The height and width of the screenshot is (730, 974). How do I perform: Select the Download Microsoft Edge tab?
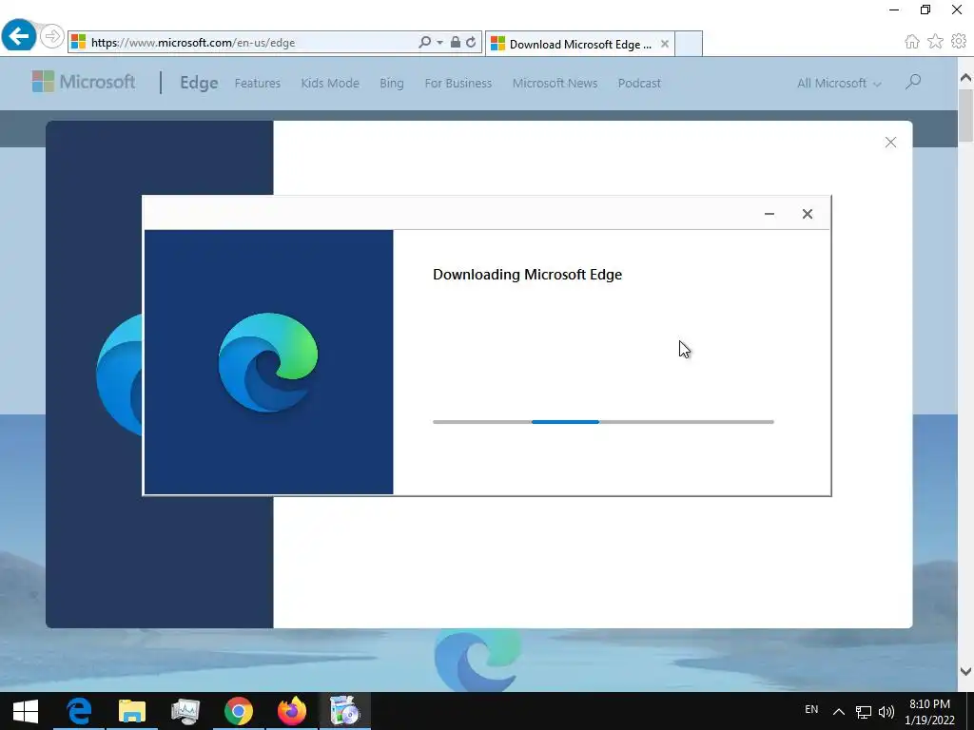[579, 44]
